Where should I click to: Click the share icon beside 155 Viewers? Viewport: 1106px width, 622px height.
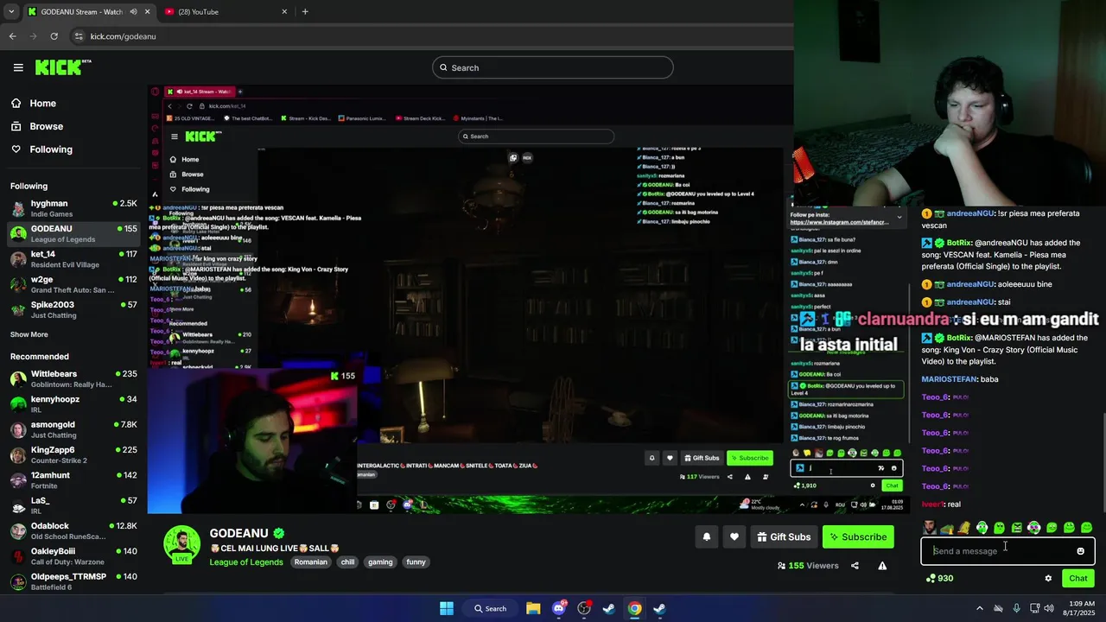855,566
